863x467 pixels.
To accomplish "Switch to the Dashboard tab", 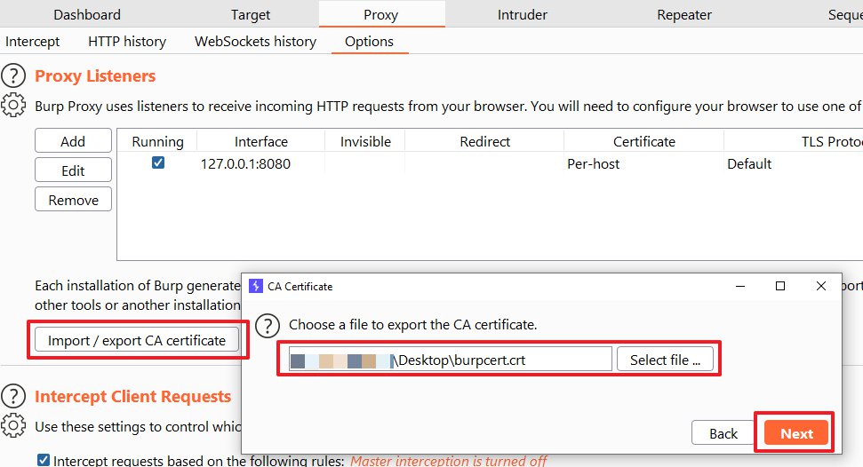I will (87, 15).
